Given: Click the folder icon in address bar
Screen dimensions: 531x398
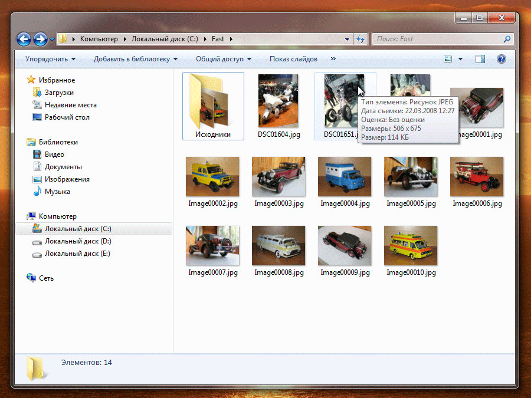Looking at the screenshot, I should (63, 39).
